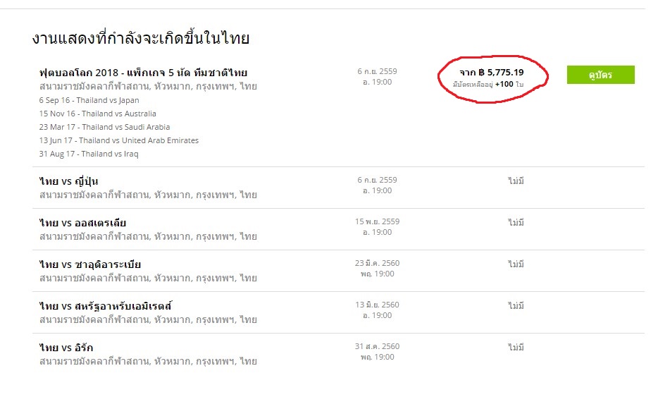Select the 6 Sep 16 Thailand vs Japan line
The height and width of the screenshot is (409, 658).
point(89,100)
